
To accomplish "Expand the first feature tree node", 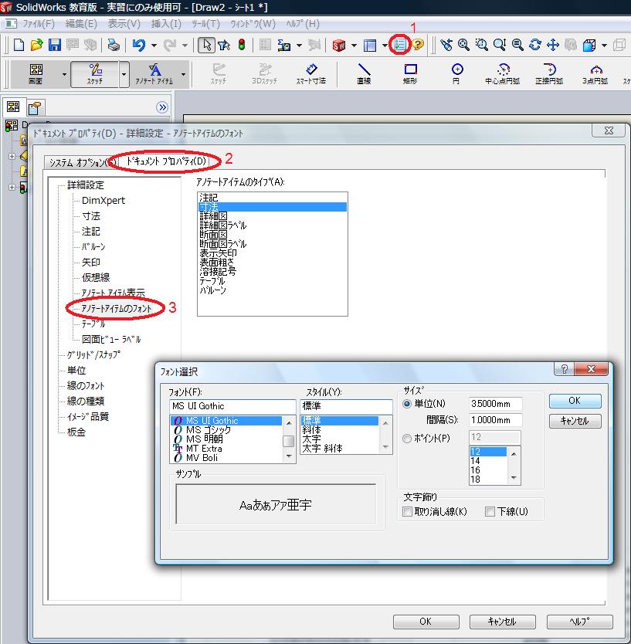I will [12, 157].
